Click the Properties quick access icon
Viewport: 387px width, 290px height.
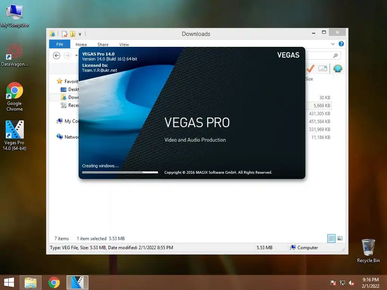[x=65, y=34]
